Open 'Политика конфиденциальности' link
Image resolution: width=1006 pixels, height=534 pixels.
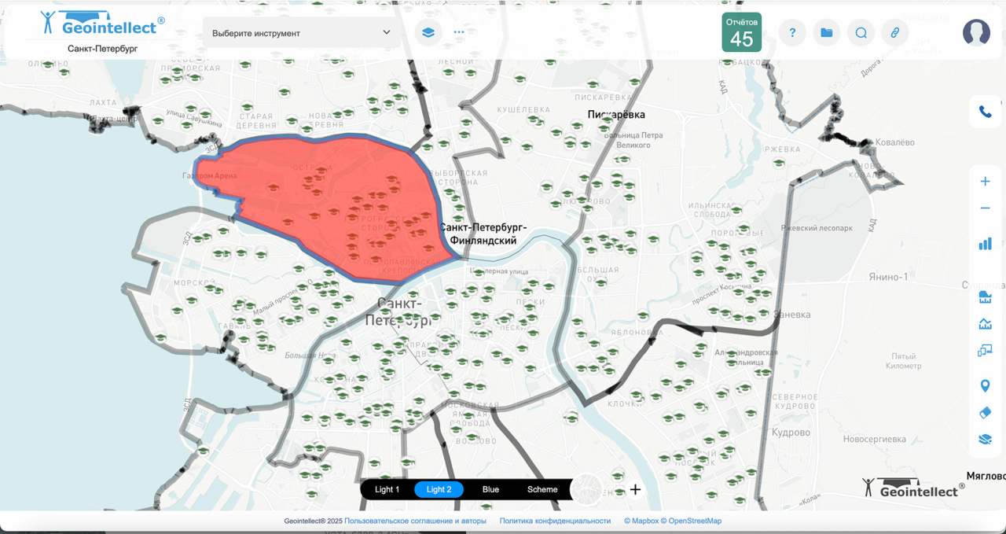555,521
